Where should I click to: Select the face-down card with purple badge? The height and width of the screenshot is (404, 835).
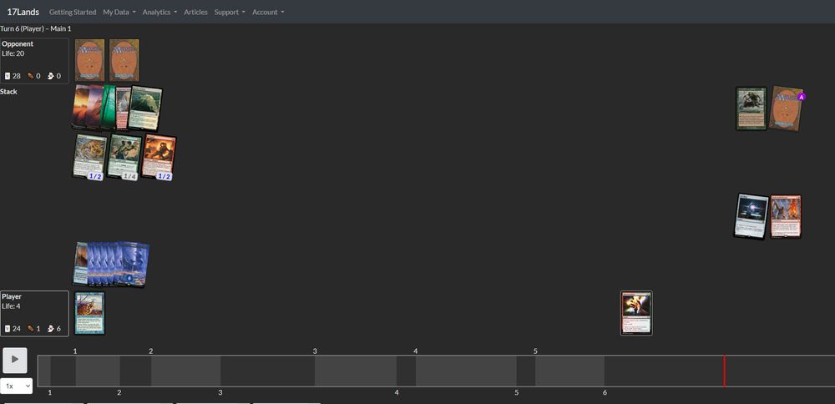click(x=786, y=109)
